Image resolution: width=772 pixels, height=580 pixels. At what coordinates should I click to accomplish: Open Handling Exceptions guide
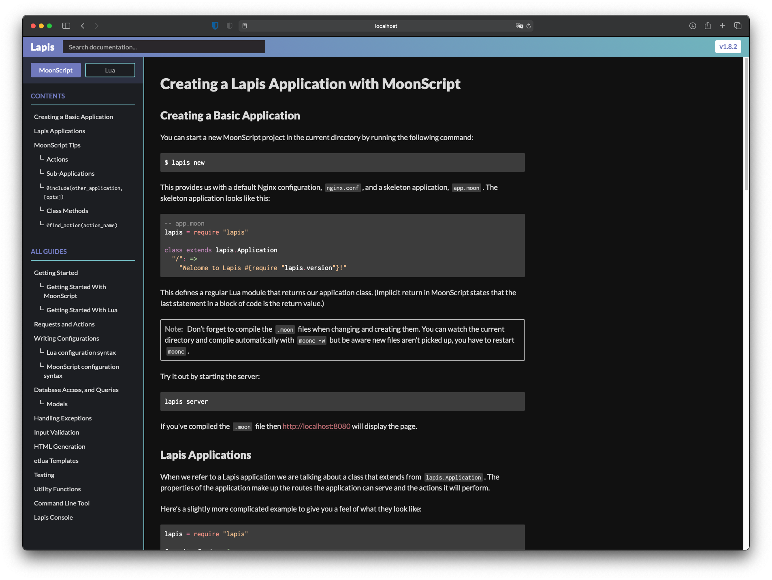point(63,418)
